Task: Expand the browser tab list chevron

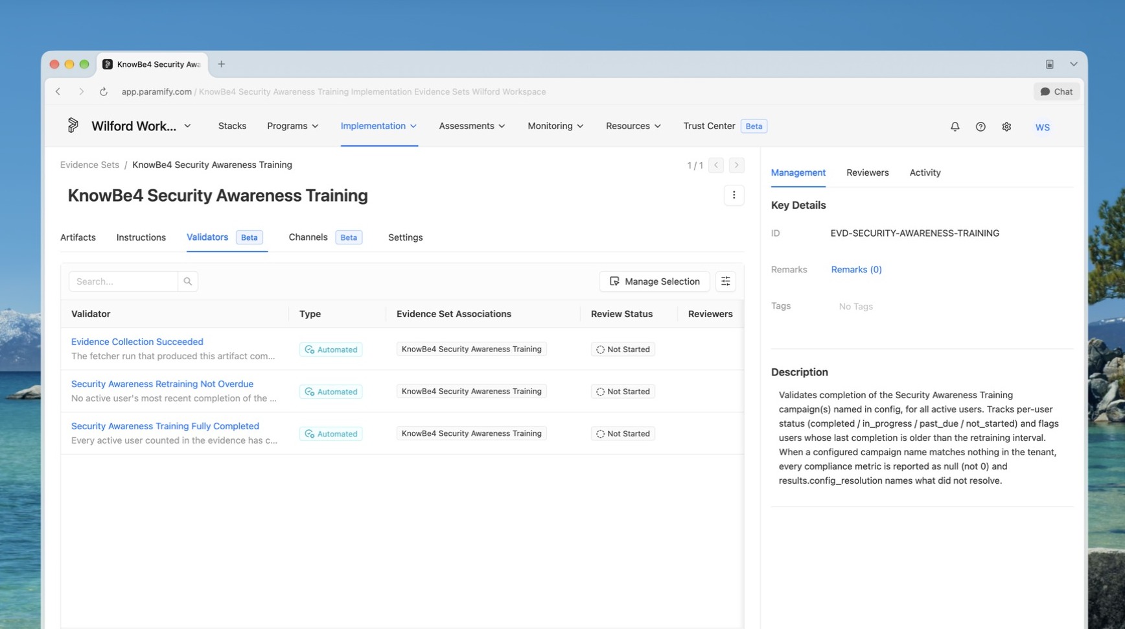Action: pyautogui.click(x=1074, y=64)
